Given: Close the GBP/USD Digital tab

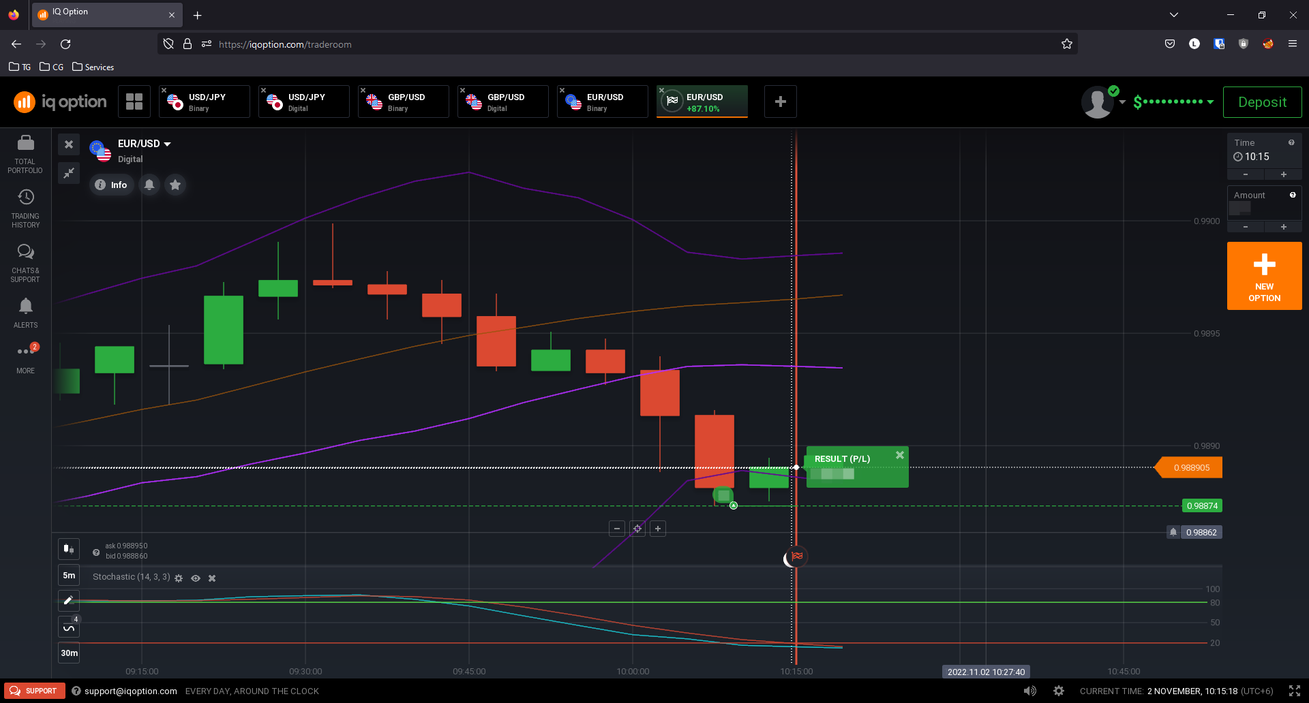Looking at the screenshot, I should pyautogui.click(x=463, y=90).
